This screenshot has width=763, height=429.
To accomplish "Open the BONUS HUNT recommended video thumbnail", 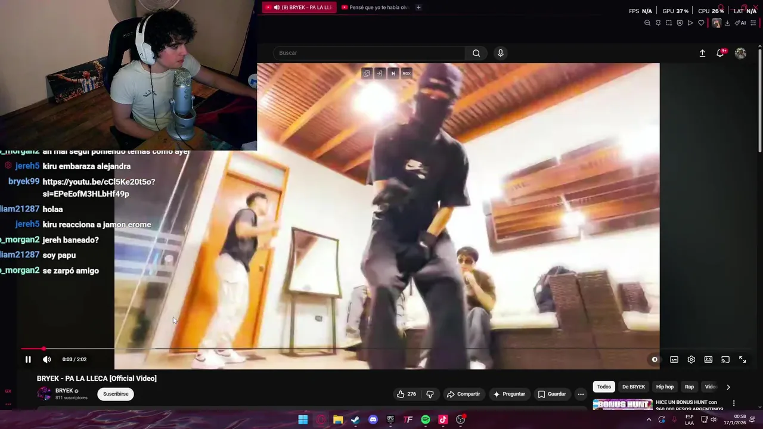I will coord(622,405).
